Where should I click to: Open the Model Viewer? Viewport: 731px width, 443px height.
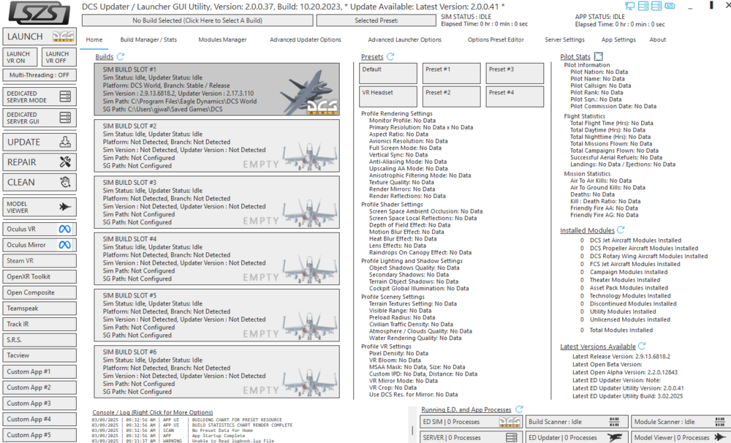tap(39, 207)
